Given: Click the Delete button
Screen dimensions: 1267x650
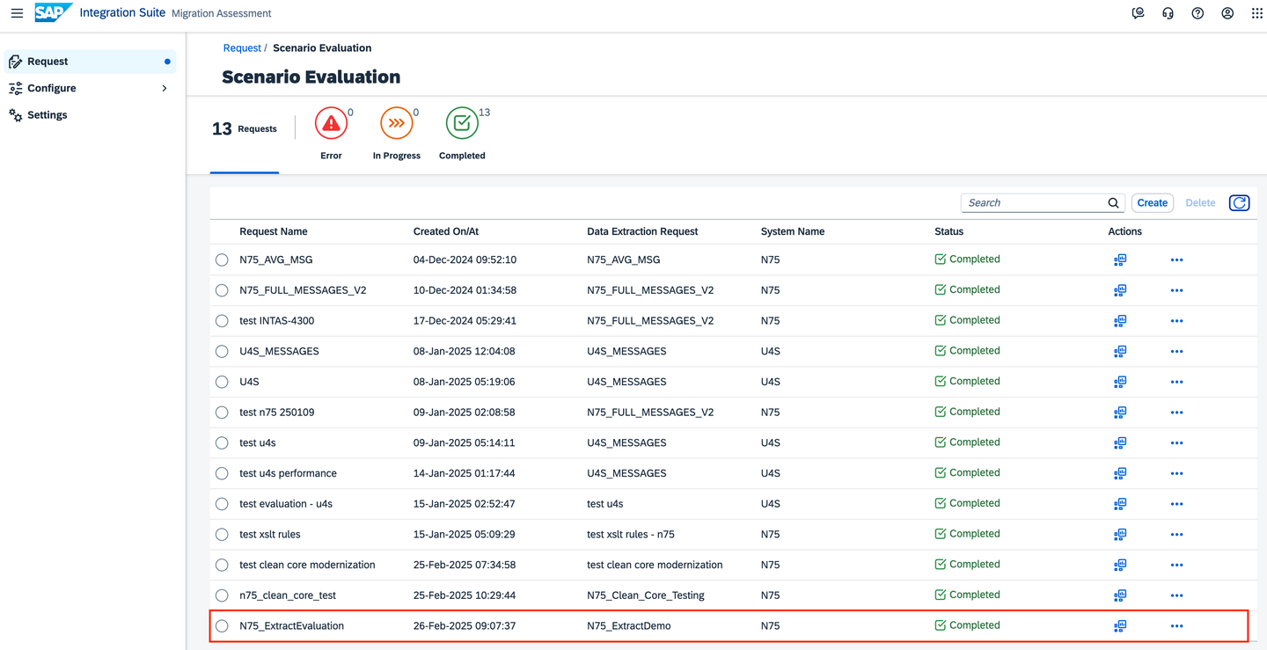Looking at the screenshot, I should point(1200,203).
